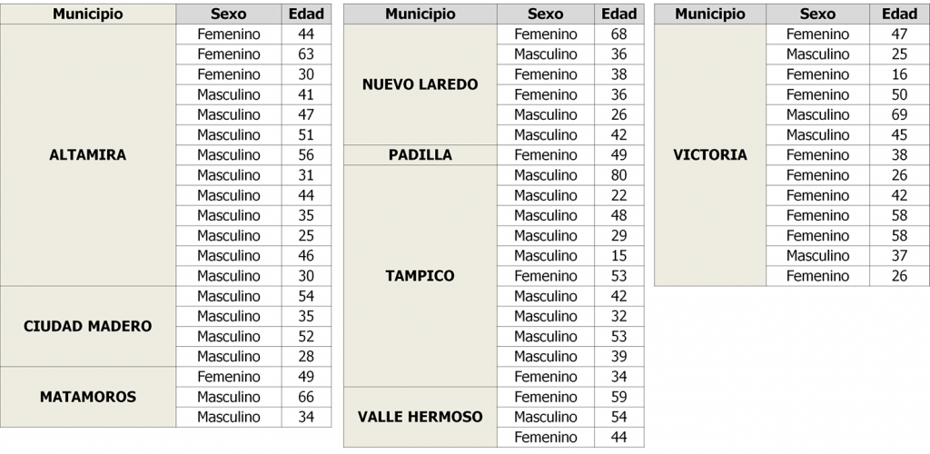Screen dimensions: 930x454
Task: Click the CIUDAD MADERO municipality cell
Action: (88, 327)
